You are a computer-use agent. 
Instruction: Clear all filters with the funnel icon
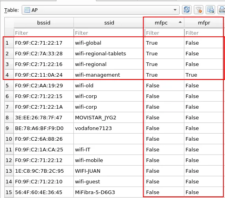(199, 10)
